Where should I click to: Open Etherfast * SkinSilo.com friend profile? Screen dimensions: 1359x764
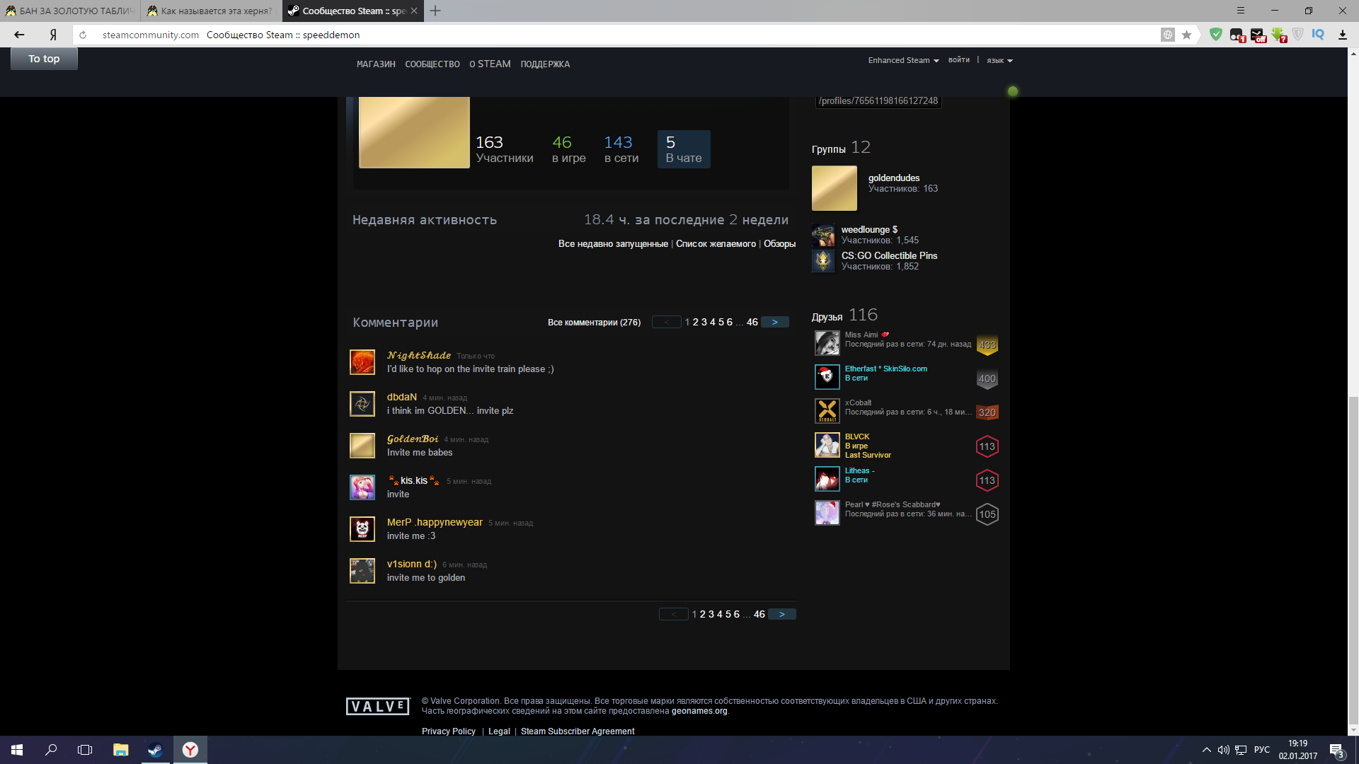coord(886,369)
